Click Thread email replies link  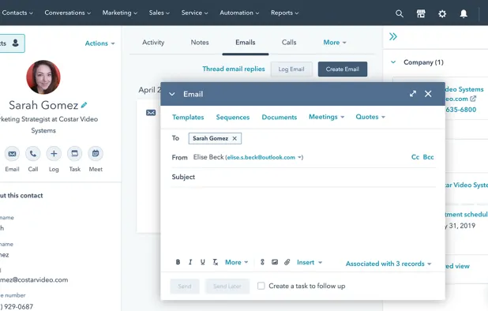[234, 69]
